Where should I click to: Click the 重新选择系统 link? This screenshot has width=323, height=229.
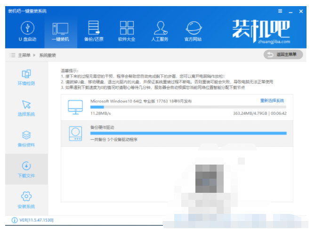pyautogui.click(x=272, y=101)
